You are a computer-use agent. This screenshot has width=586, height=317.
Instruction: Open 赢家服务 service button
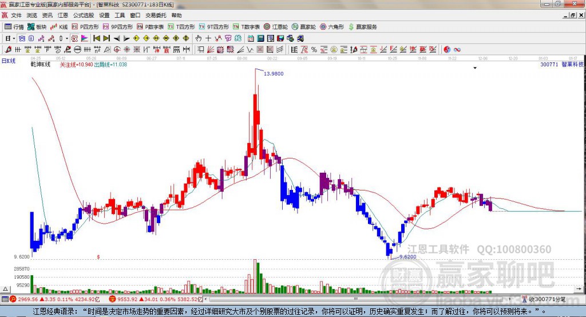pos(362,27)
